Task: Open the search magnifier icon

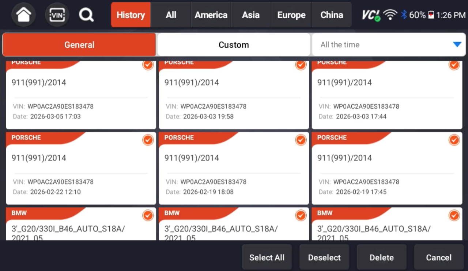Action: [86, 15]
